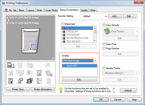The image size is (145, 105).
Task: Click the Cancel button
Action: [118, 99]
